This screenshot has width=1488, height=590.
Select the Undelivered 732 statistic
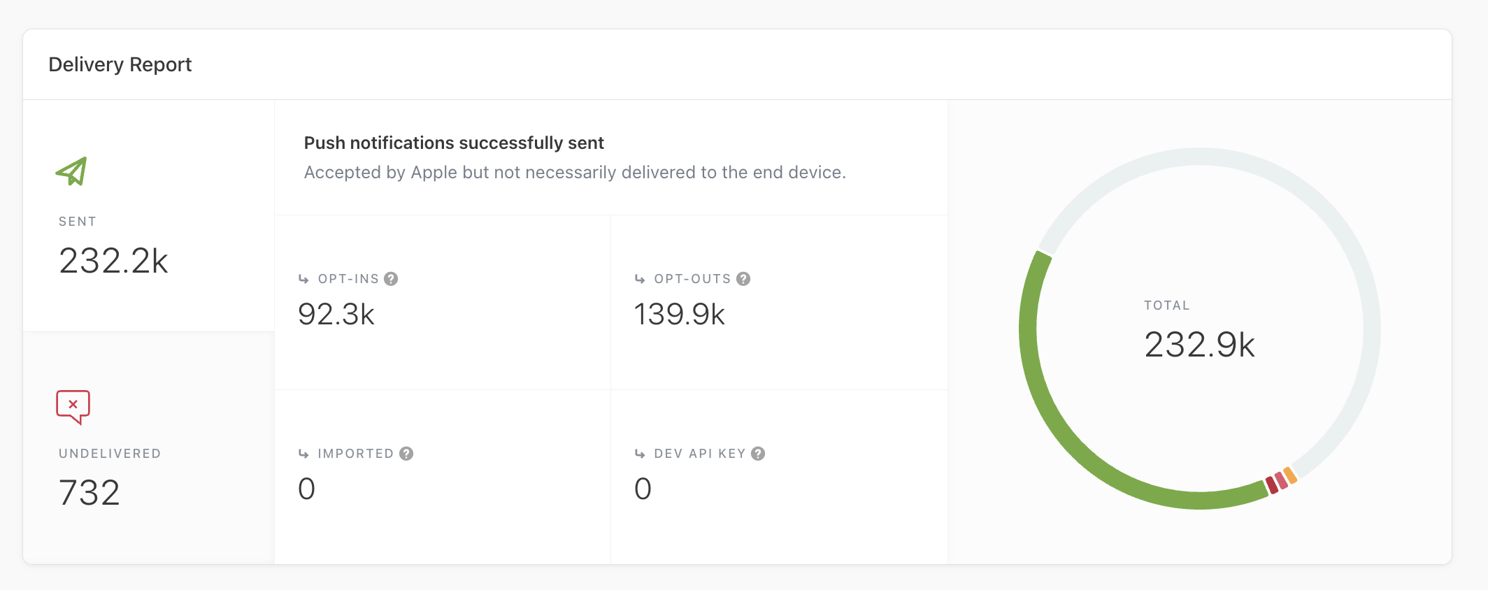(90, 492)
